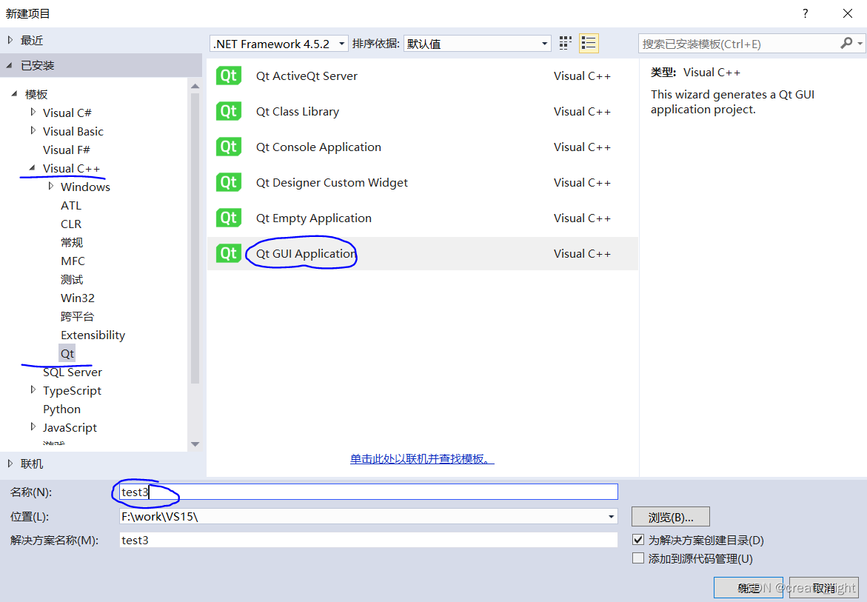Click the Qt Designer Custom Widget icon
This screenshot has width=867, height=602.
228,182
